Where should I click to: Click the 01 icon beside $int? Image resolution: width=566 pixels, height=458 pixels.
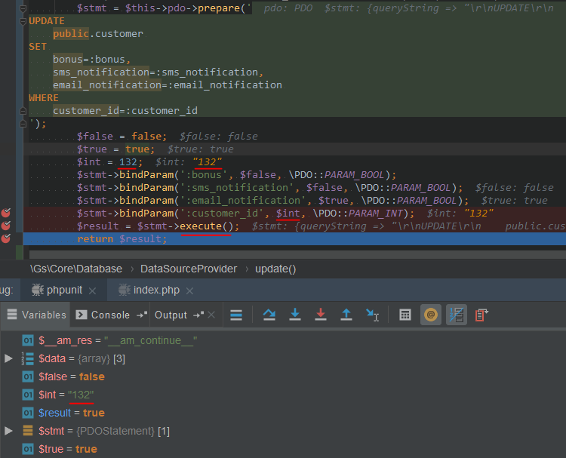(28, 395)
